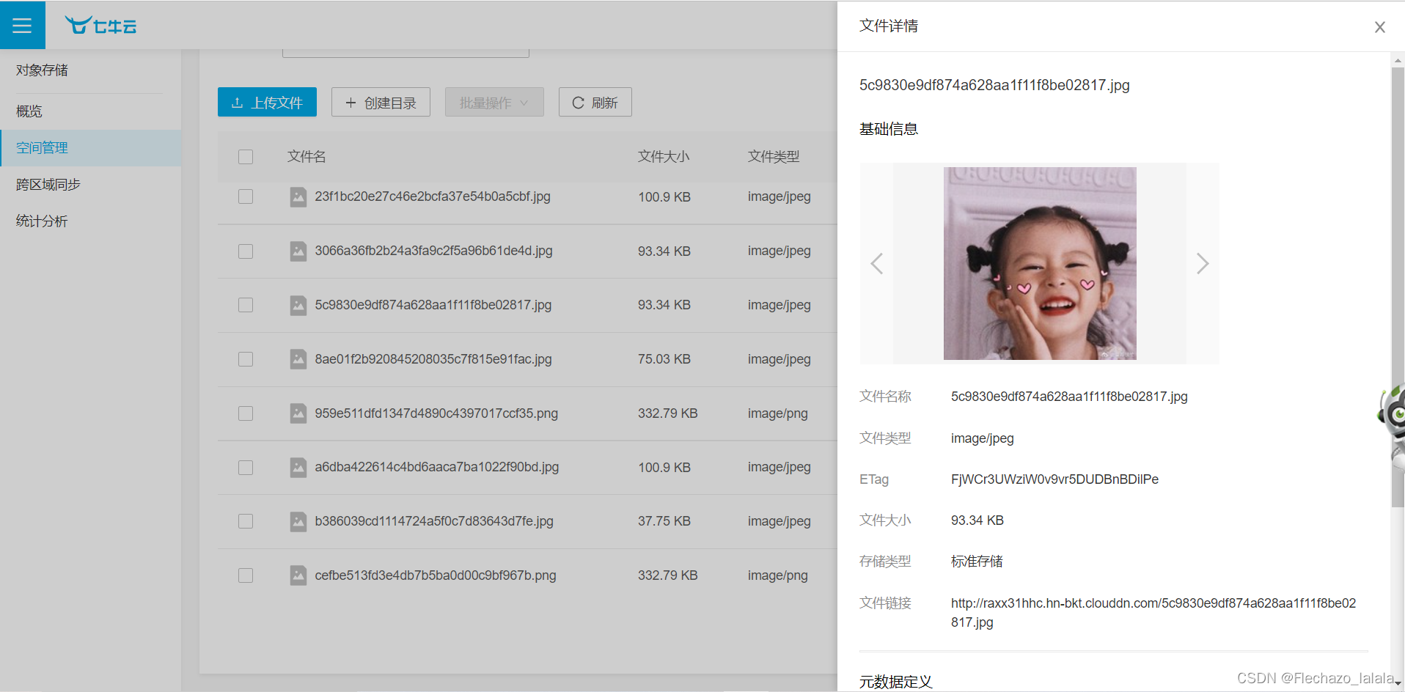The height and width of the screenshot is (692, 1405).
Task: Check the box for cefbe513fd3e4db7b5ba0d00c9bf967b.png
Action: (x=245, y=575)
